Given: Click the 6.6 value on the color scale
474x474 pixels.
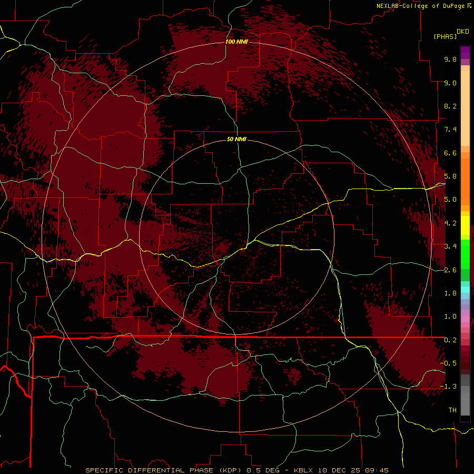Looking at the screenshot, I should tap(450, 153).
